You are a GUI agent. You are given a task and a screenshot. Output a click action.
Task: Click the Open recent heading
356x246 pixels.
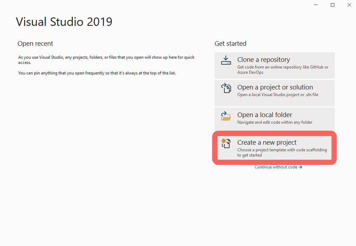(x=35, y=44)
